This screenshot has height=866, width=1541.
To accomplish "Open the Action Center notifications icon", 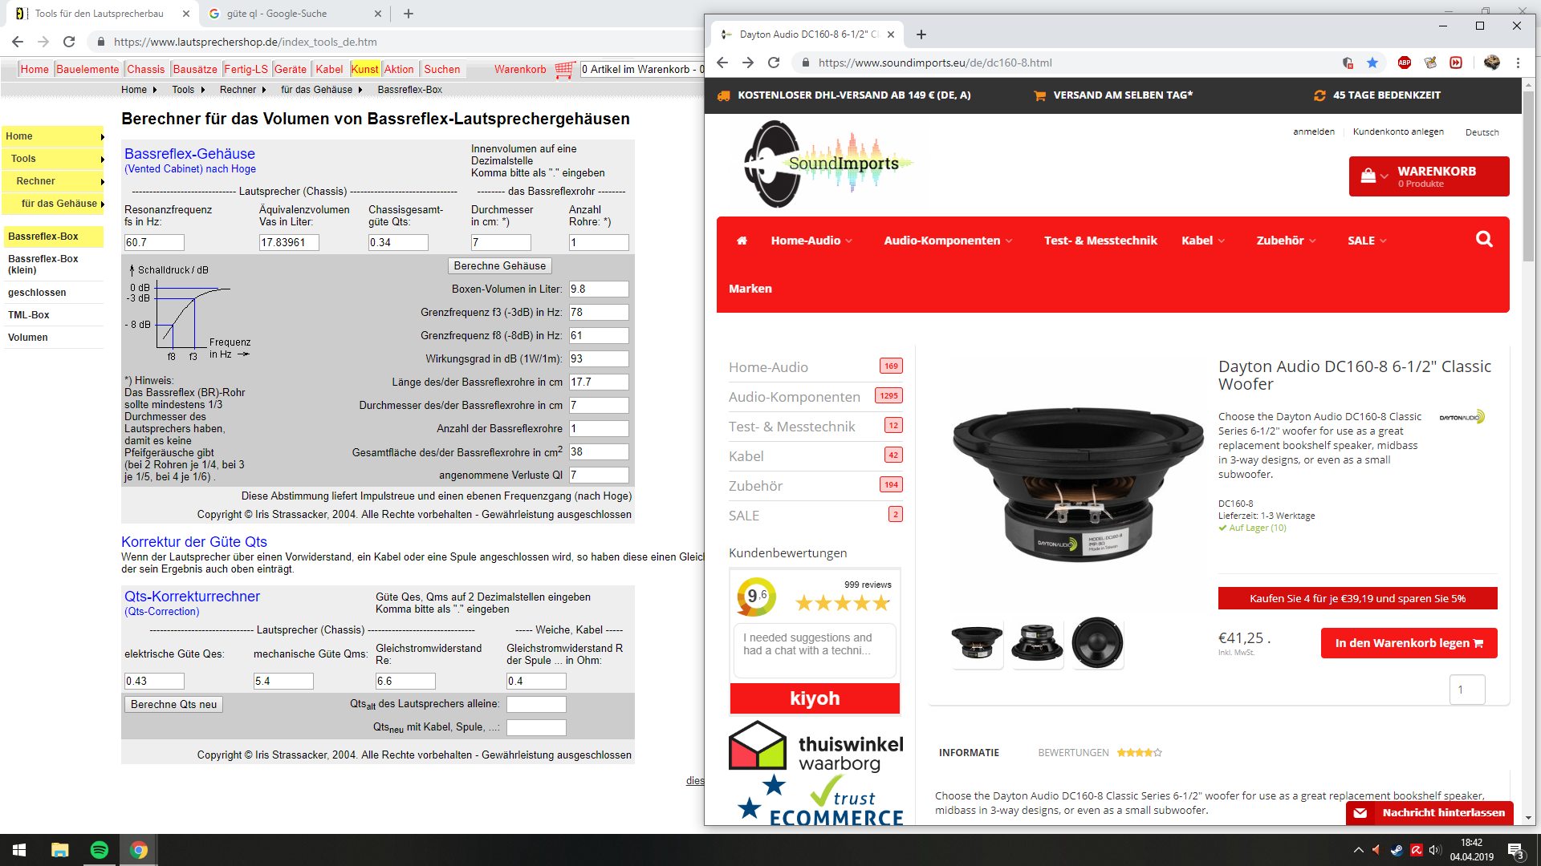I will 1515,850.
